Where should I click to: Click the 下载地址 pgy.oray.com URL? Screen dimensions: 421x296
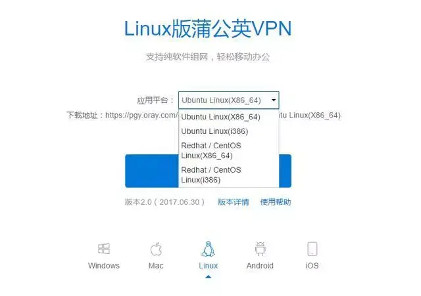(x=141, y=116)
